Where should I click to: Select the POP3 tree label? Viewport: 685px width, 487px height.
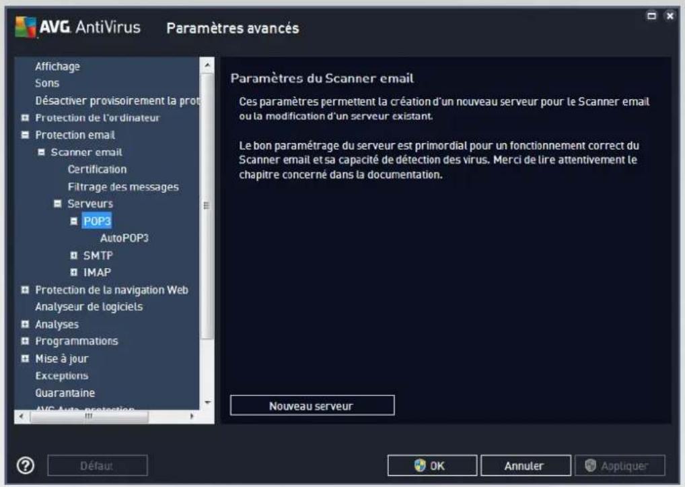click(97, 221)
